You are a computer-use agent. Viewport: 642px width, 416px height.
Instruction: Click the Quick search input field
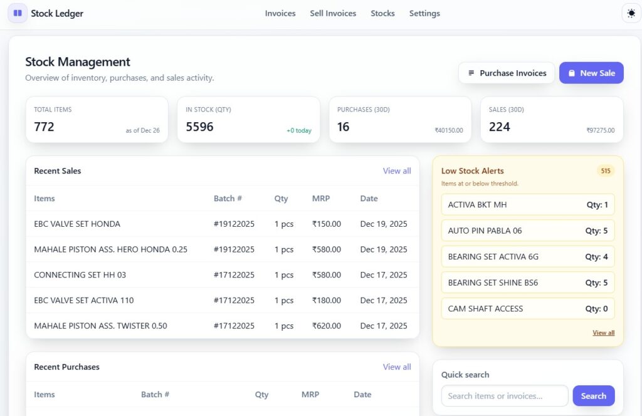pos(504,395)
